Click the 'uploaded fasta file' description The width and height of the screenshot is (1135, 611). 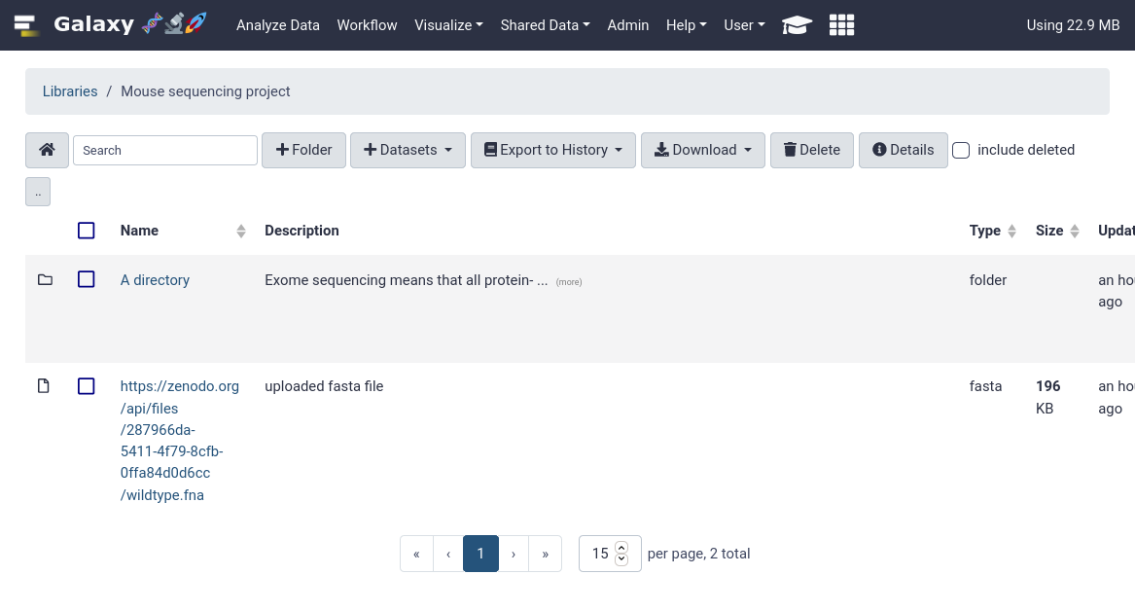tap(324, 386)
